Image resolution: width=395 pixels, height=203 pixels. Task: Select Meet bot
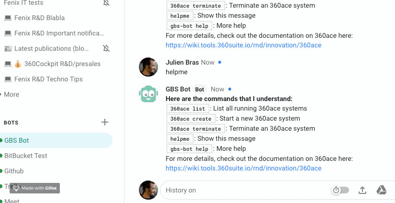(x=12, y=201)
